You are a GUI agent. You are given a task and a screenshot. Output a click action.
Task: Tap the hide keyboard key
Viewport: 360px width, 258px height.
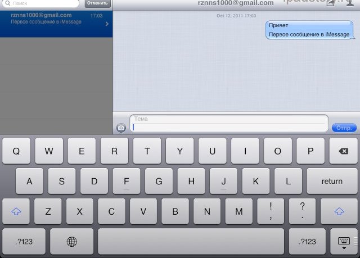[344, 242]
